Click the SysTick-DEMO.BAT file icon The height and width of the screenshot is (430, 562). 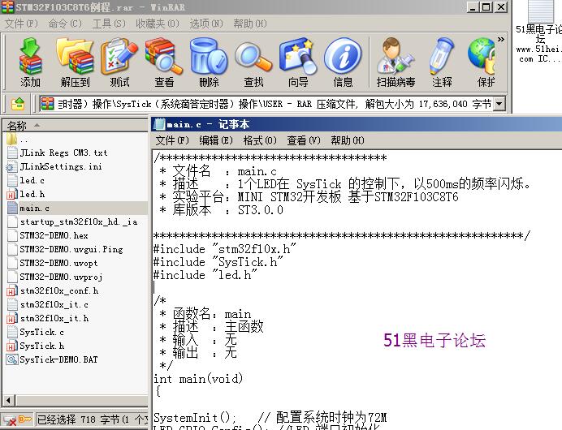click(12, 359)
